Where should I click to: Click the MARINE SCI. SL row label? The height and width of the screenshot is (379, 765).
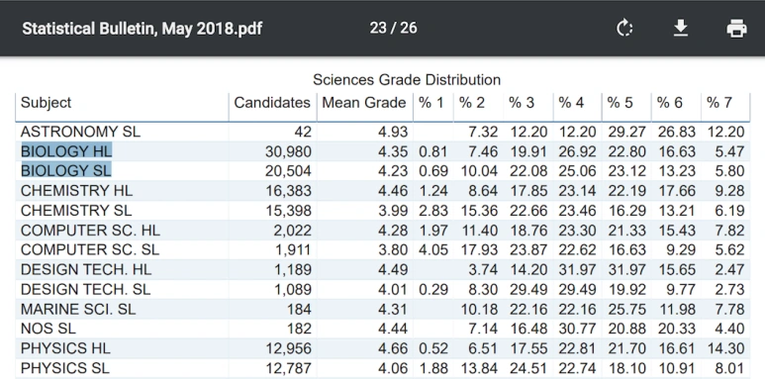(78, 310)
